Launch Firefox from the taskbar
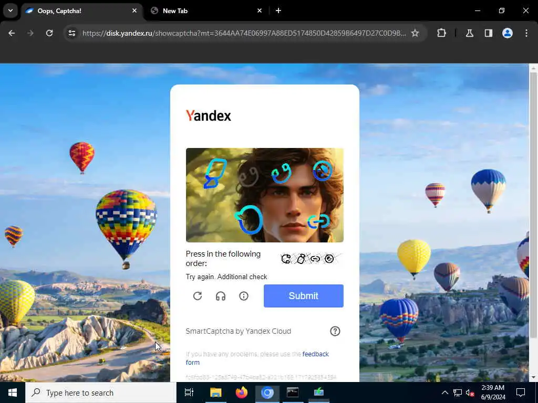This screenshot has height=403, width=538. coord(242,393)
